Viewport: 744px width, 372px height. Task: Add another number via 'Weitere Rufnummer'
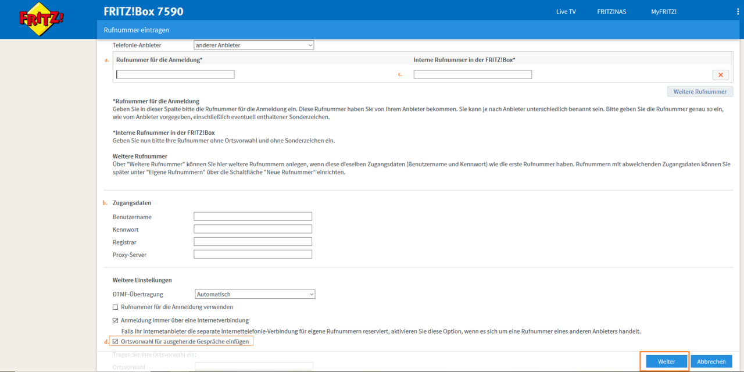(x=700, y=92)
